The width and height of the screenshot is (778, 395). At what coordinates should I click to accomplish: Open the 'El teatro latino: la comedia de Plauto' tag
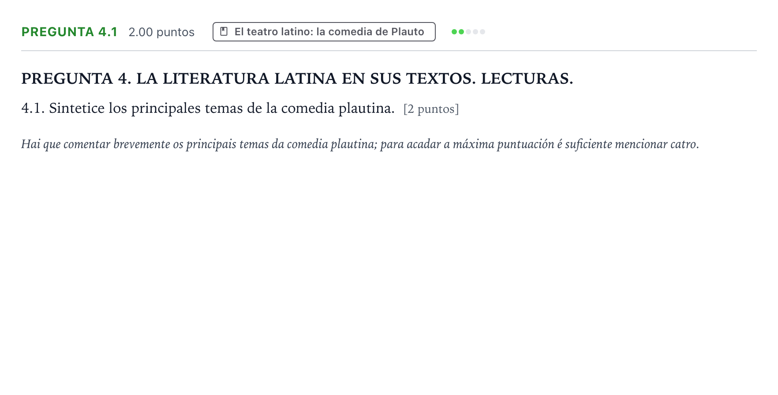point(324,32)
